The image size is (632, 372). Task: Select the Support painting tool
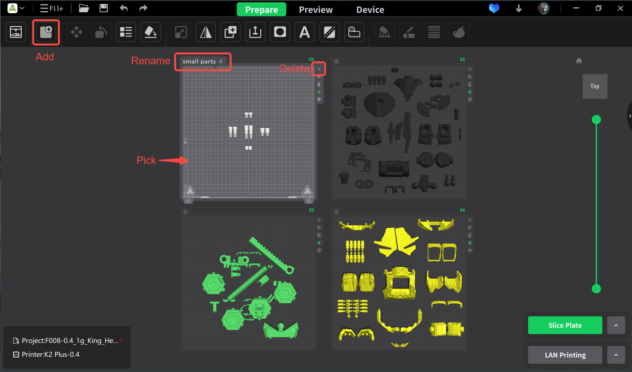click(384, 32)
